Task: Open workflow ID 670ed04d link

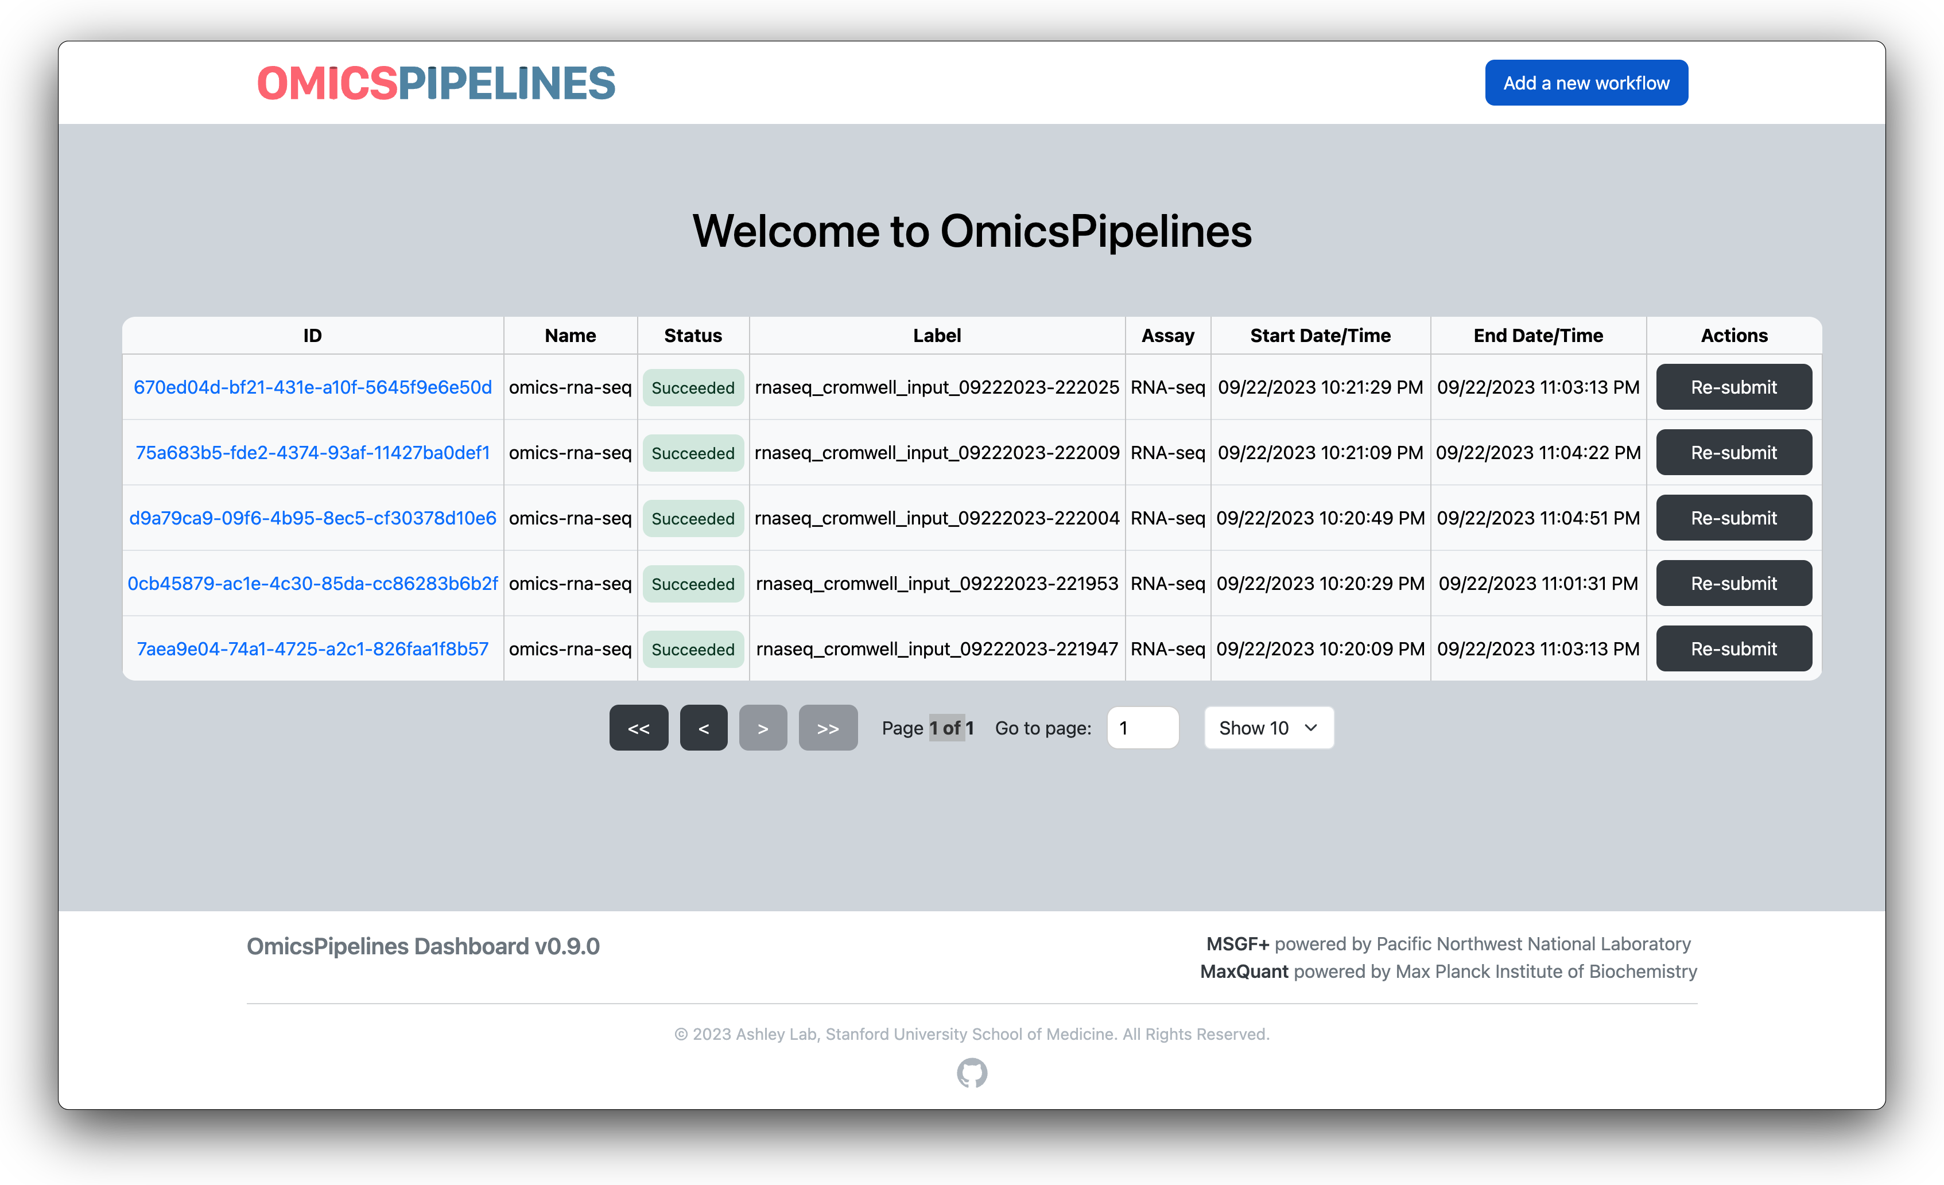Action: pyautogui.click(x=312, y=387)
